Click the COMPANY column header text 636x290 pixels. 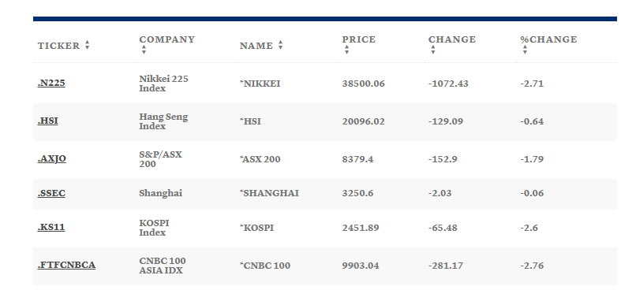(167, 39)
